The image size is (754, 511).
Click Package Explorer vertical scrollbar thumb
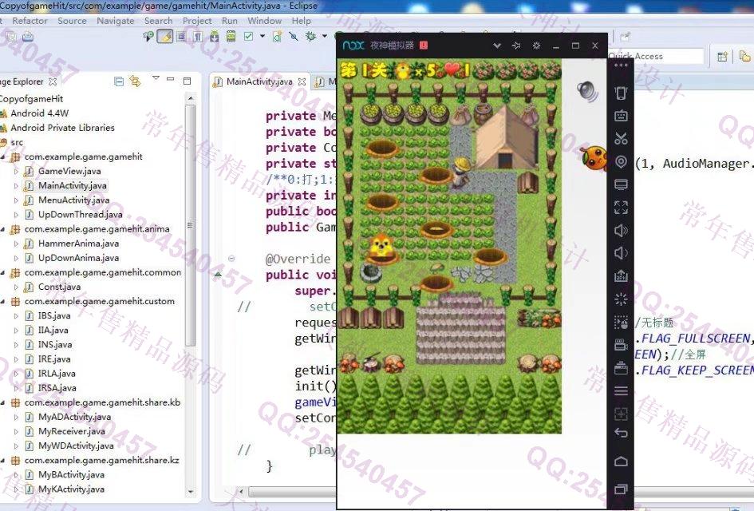point(191,225)
